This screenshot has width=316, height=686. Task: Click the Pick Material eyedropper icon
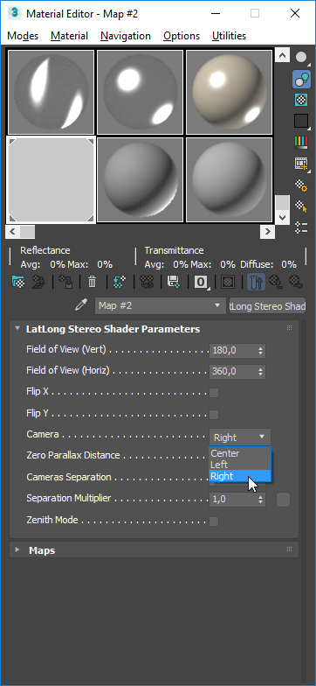81,305
